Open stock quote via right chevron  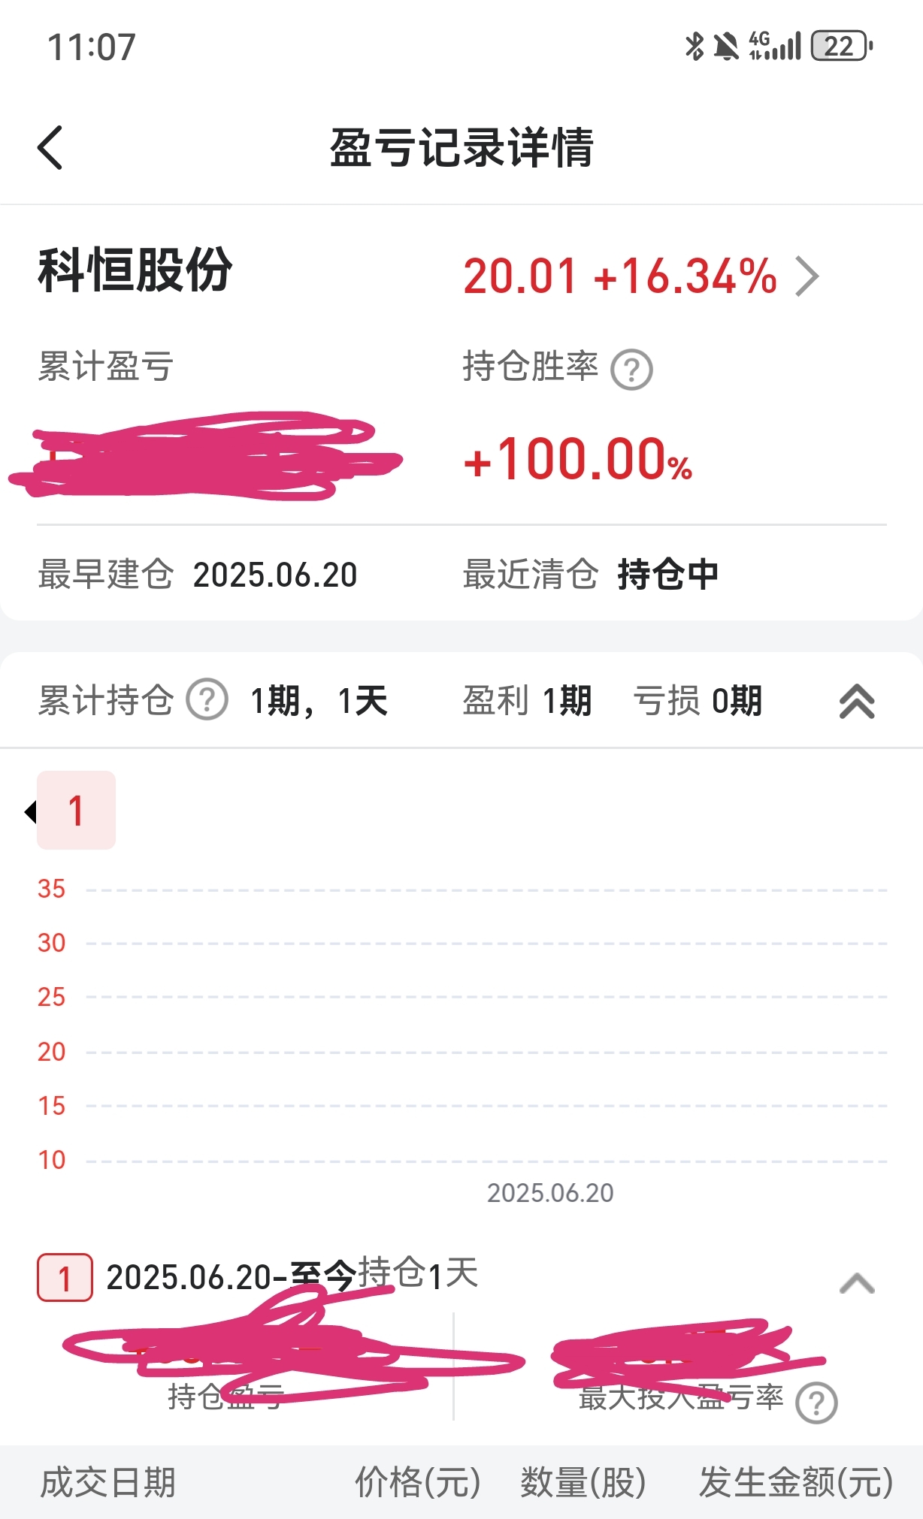(807, 276)
